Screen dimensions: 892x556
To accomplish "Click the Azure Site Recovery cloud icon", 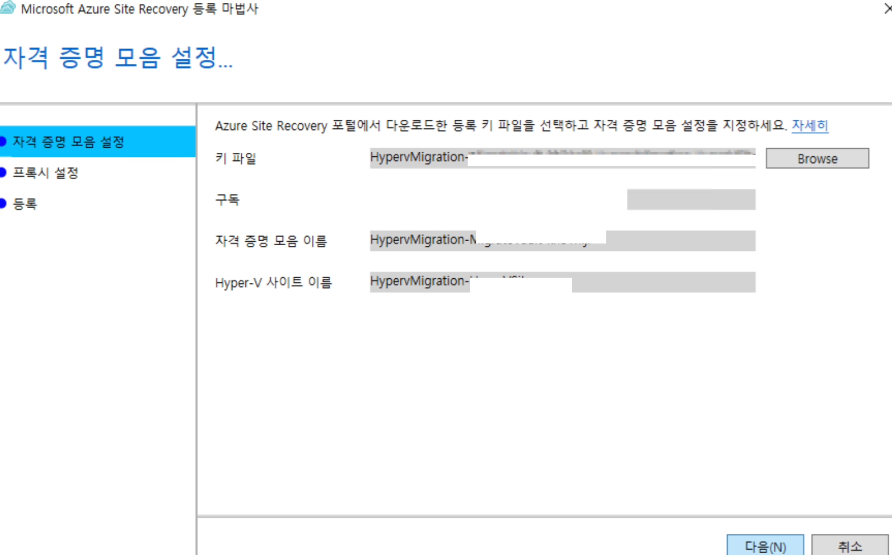I will (8, 7).
